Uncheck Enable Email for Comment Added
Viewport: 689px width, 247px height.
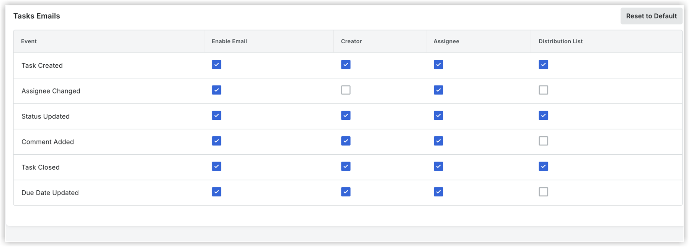[x=217, y=141]
